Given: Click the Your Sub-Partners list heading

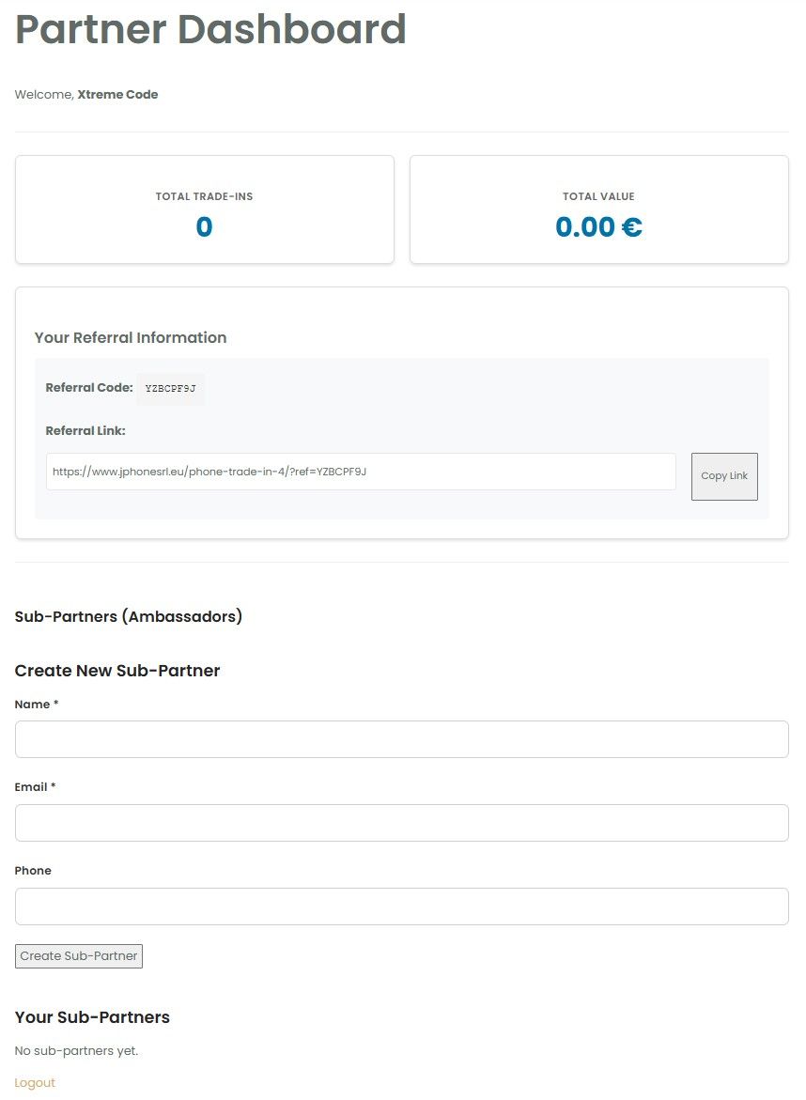Looking at the screenshot, I should (92, 1017).
